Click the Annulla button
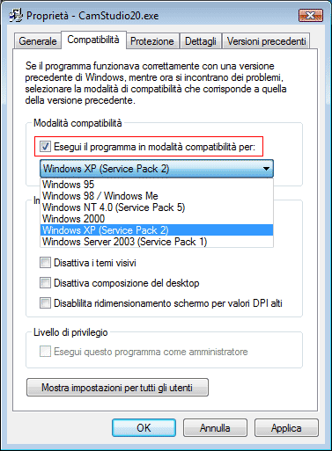This screenshot has width=332, height=451. coord(215,428)
